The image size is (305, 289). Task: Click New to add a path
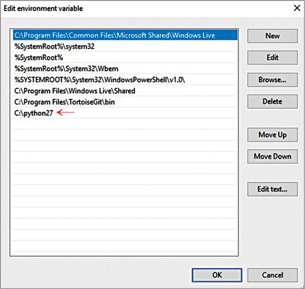(x=272, y=36)
